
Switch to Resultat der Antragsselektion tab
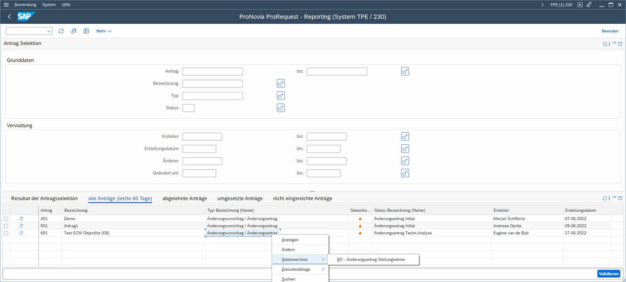point(44,198)
